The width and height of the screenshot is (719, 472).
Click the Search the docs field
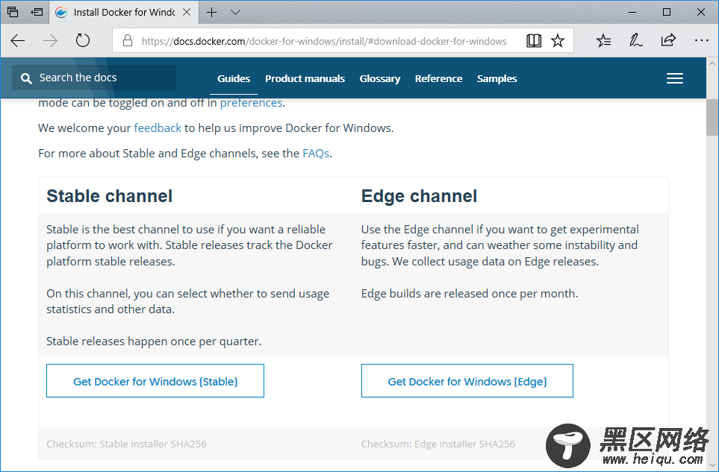coord(94,78)
